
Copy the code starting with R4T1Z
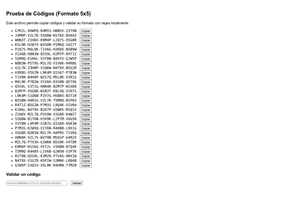pos(86,105)
